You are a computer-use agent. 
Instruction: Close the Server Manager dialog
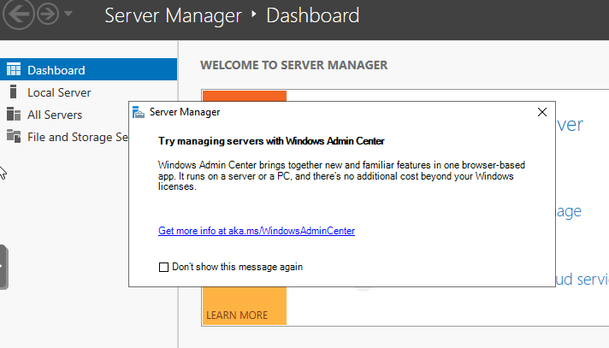pyautogui.click(x=542, y=112)
